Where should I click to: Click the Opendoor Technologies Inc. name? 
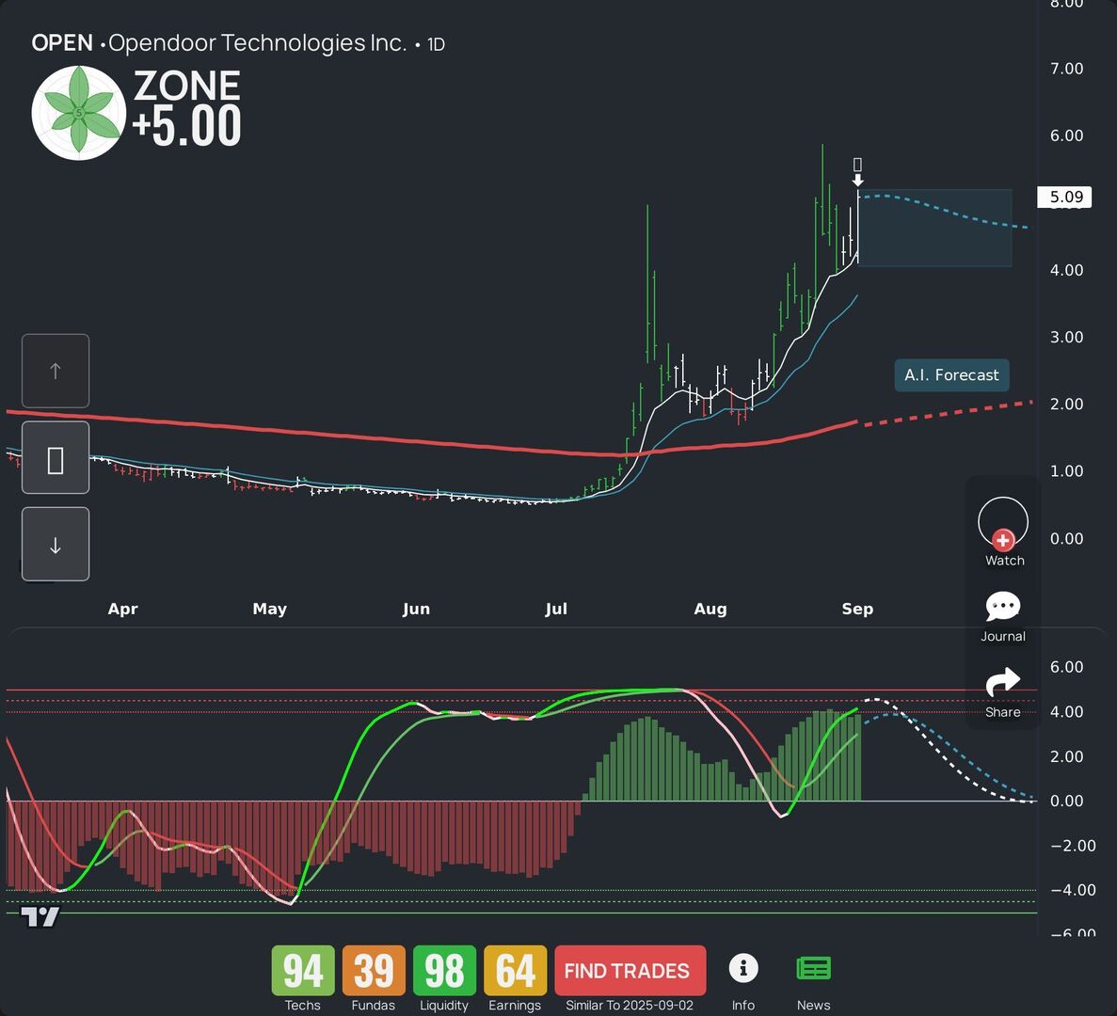tap(257, 43)
